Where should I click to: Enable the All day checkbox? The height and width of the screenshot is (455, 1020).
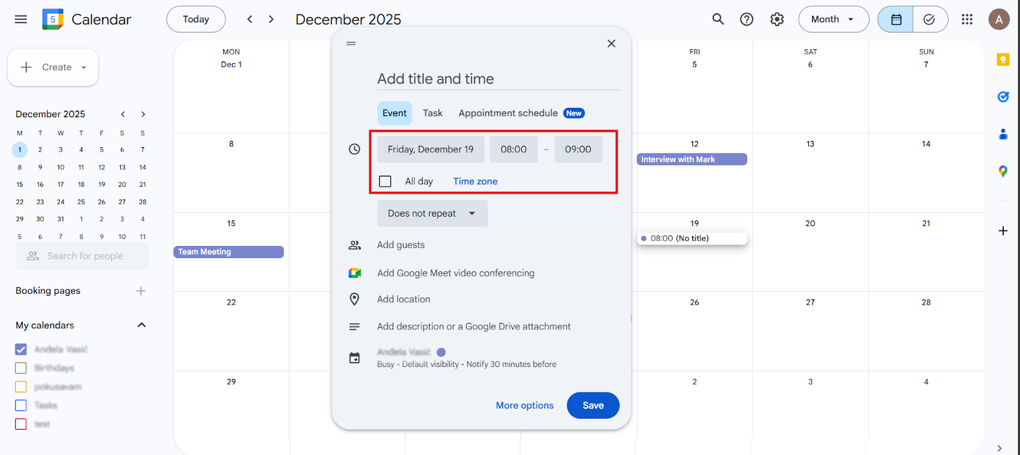[x=385, y=182]
